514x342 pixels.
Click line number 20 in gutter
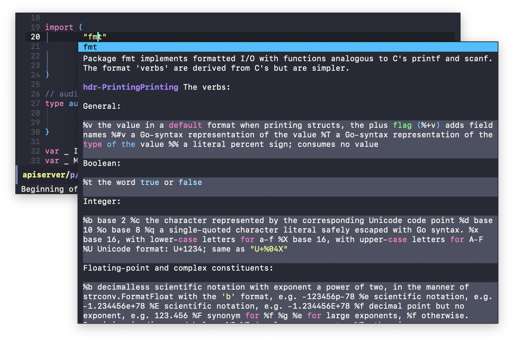pyautogui.click(x=35, y=37)
